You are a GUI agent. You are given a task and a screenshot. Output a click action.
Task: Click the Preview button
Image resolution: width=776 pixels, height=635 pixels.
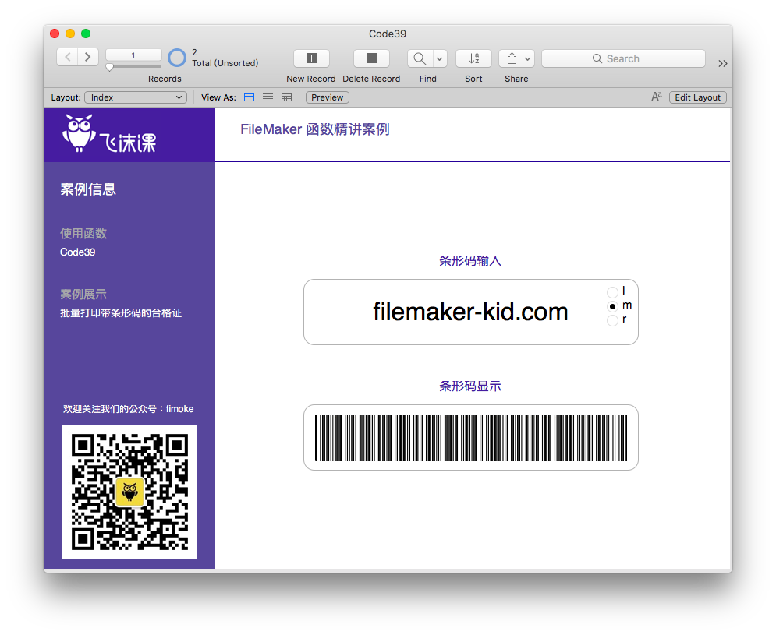[327, 97]
